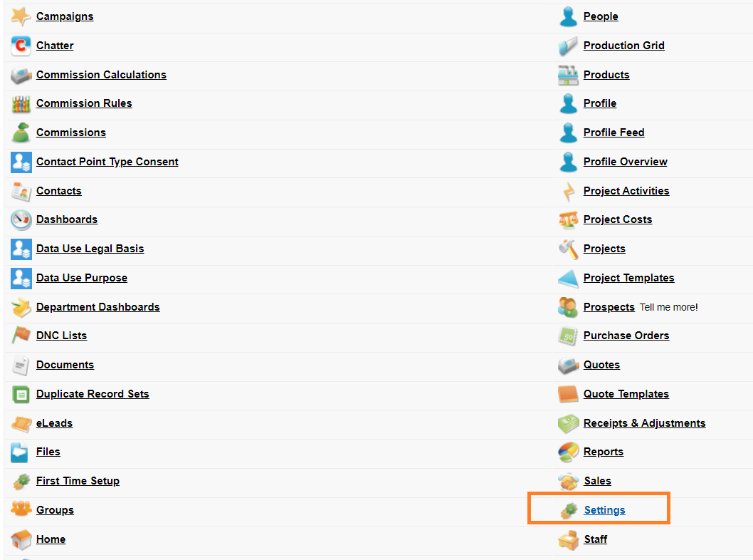
Task: Open the Settings link
Action: (605, 511)
